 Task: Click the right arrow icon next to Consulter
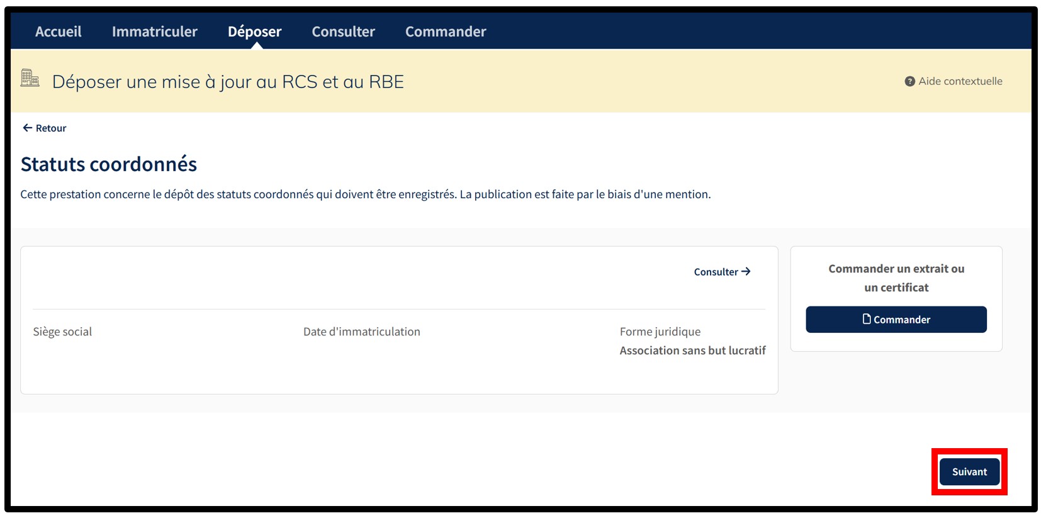pos(746,271)
